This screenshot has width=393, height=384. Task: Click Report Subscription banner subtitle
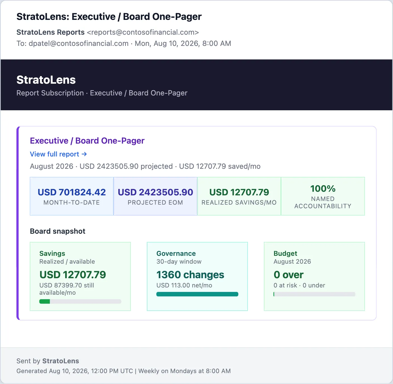coord(102,93)
